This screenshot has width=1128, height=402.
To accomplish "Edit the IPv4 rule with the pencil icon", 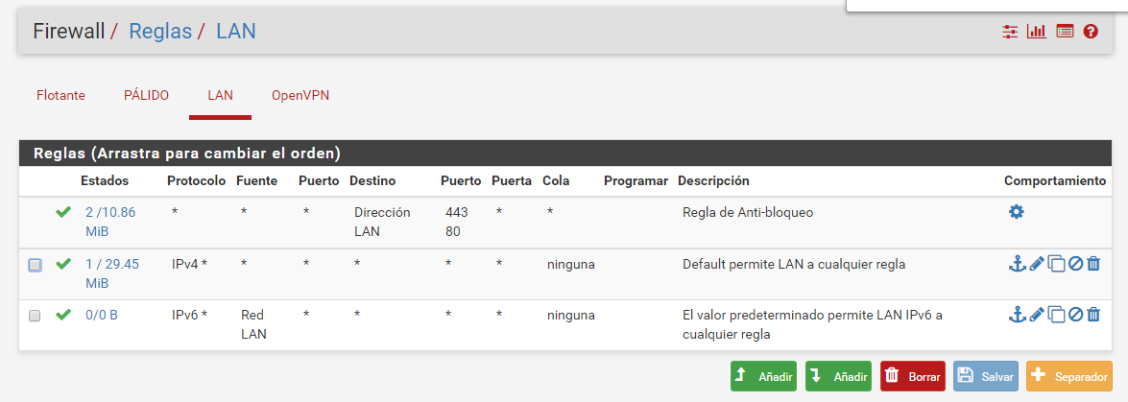I will coord(1036,264).
